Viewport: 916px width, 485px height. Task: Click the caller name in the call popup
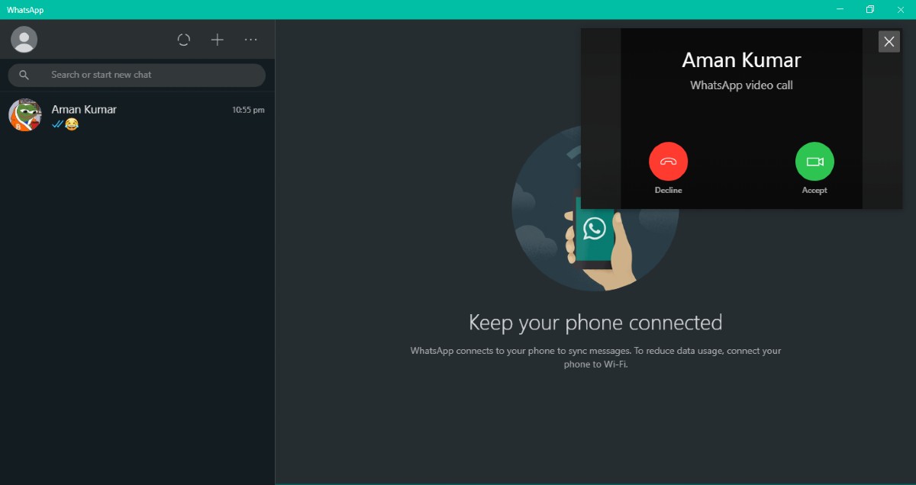741,60
